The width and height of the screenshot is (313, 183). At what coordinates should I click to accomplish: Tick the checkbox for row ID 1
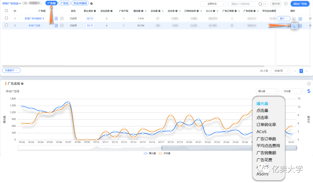point(6,18)
